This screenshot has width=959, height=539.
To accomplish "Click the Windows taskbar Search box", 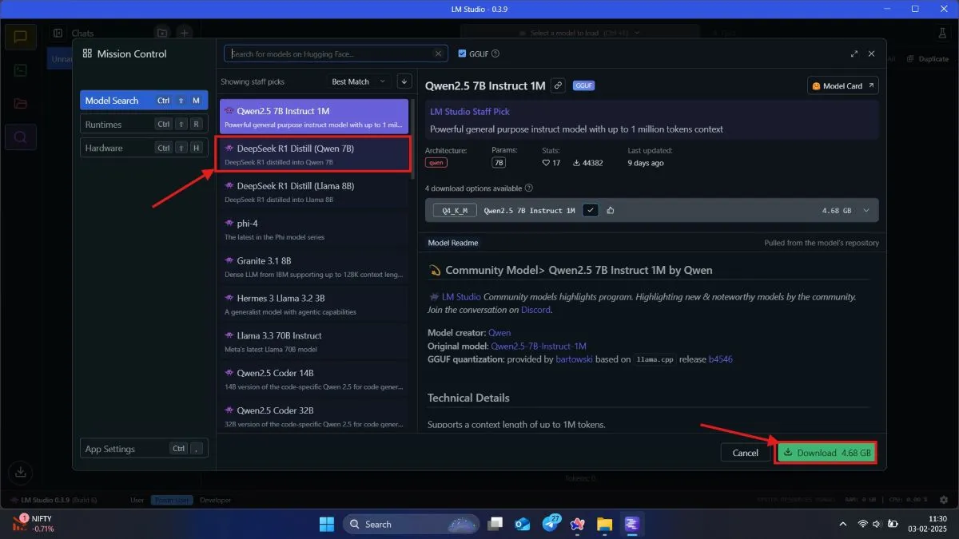I will click(x=411, y=524).
